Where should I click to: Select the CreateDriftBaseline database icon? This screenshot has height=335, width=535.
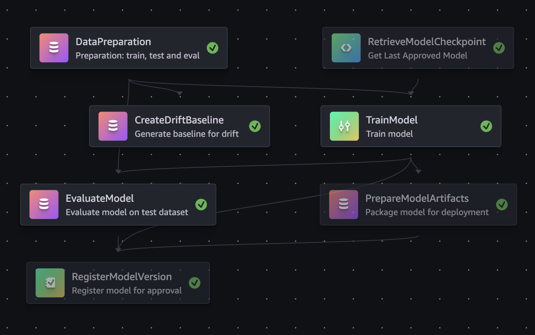(x=113, y=126)
